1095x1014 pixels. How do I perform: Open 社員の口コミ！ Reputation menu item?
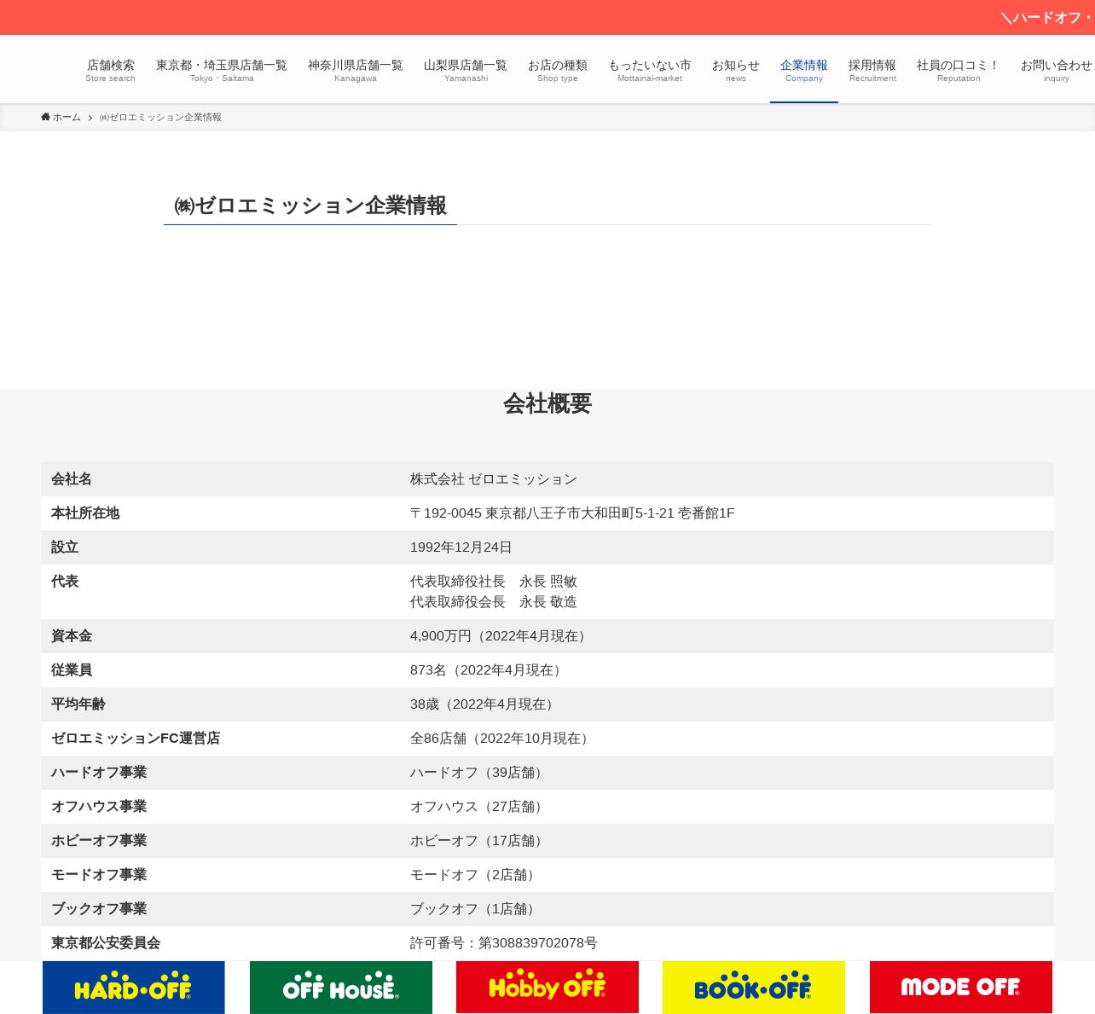click(959, 70)
